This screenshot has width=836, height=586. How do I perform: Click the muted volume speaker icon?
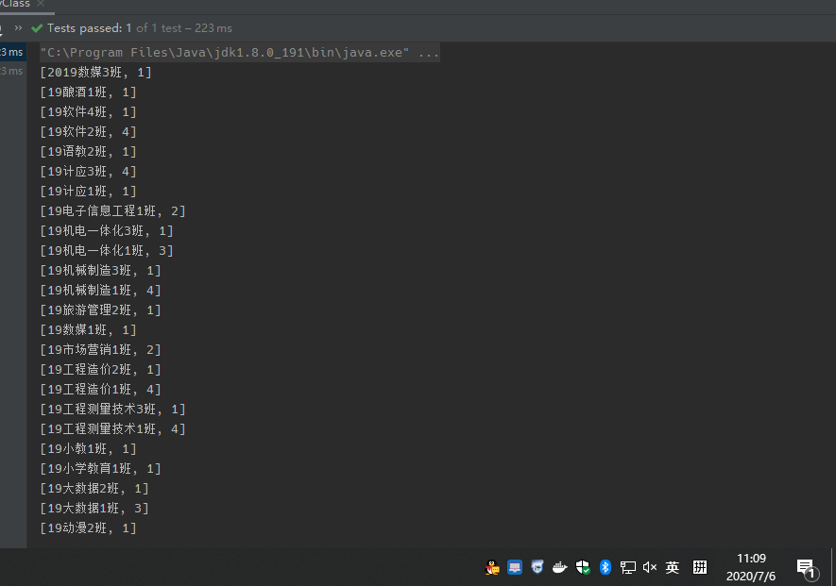coord(649,567)
